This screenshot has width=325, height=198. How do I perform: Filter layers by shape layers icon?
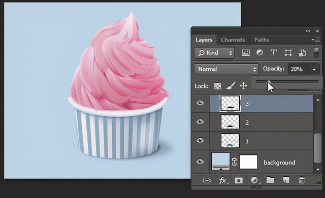click(x=288, y=53)
